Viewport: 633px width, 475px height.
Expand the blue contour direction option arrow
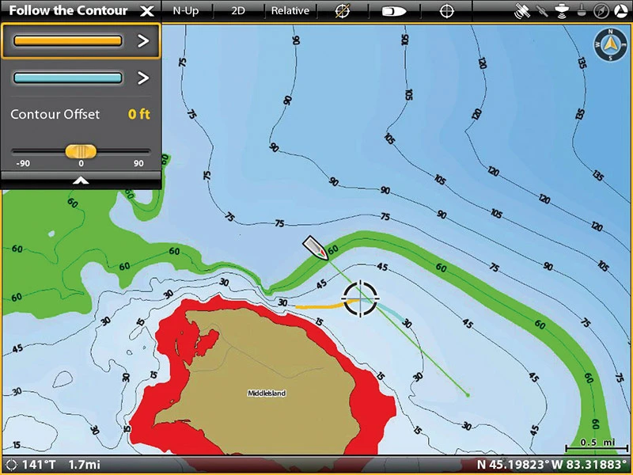pyautogui.click(x=143, y=78)
